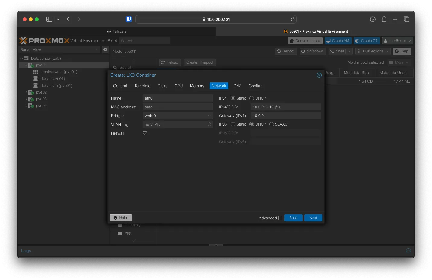Switch to the Confirm tab
Viewport: 432px width, 280px height.
[256, 86]
